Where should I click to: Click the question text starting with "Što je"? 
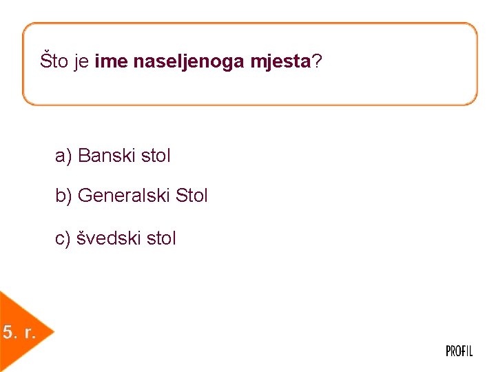click(181, 61)
